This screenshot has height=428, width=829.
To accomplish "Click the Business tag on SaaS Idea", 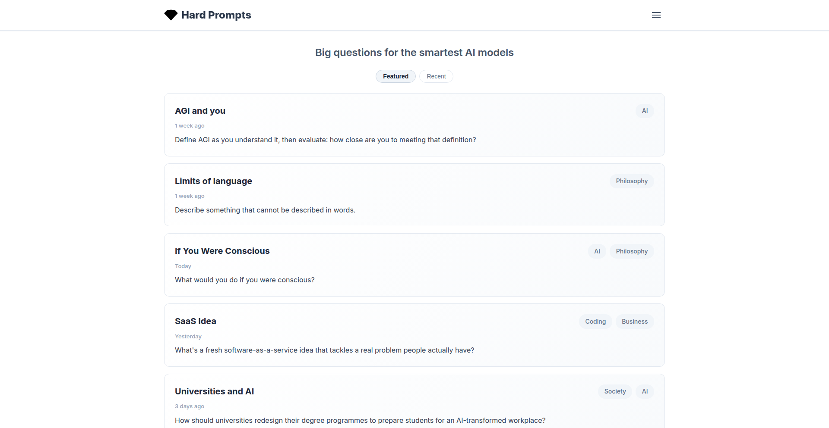I will tap(634, 321).
